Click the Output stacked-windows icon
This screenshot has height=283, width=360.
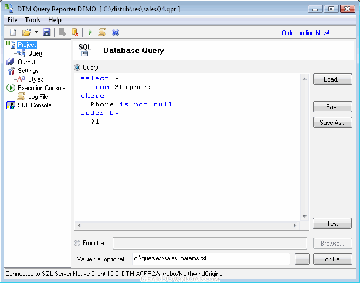[x=11, y=62]
